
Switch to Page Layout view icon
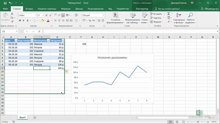point(177,122)
